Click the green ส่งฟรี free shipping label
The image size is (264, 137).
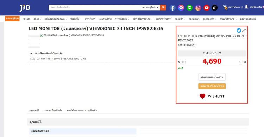coord(181,68)
